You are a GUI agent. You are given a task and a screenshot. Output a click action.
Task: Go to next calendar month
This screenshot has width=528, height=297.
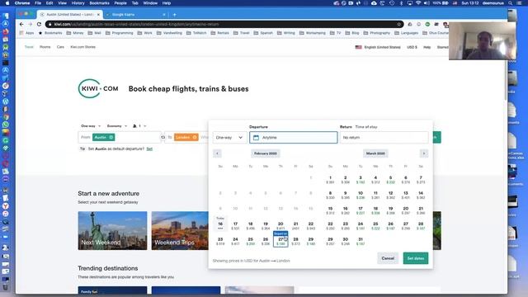pos(423,153)
